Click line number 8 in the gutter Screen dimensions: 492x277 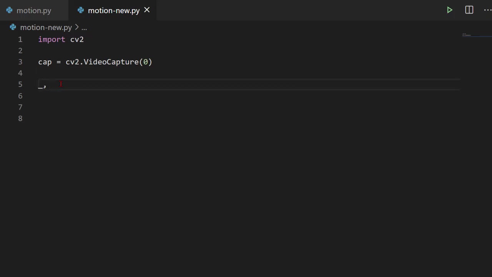point(20,118)
